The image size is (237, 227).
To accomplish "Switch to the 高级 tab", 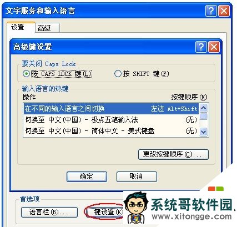I will [47, 28].
